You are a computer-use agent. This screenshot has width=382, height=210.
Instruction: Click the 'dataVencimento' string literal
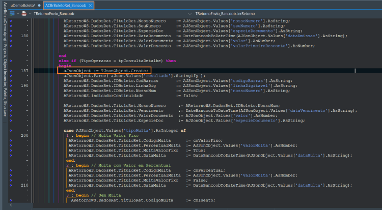coord(308,111)
